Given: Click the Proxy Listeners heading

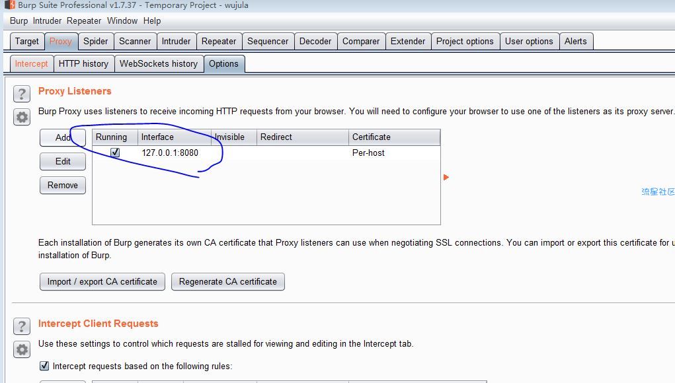Looking at the screenshot, I should (x=75, y=91).
